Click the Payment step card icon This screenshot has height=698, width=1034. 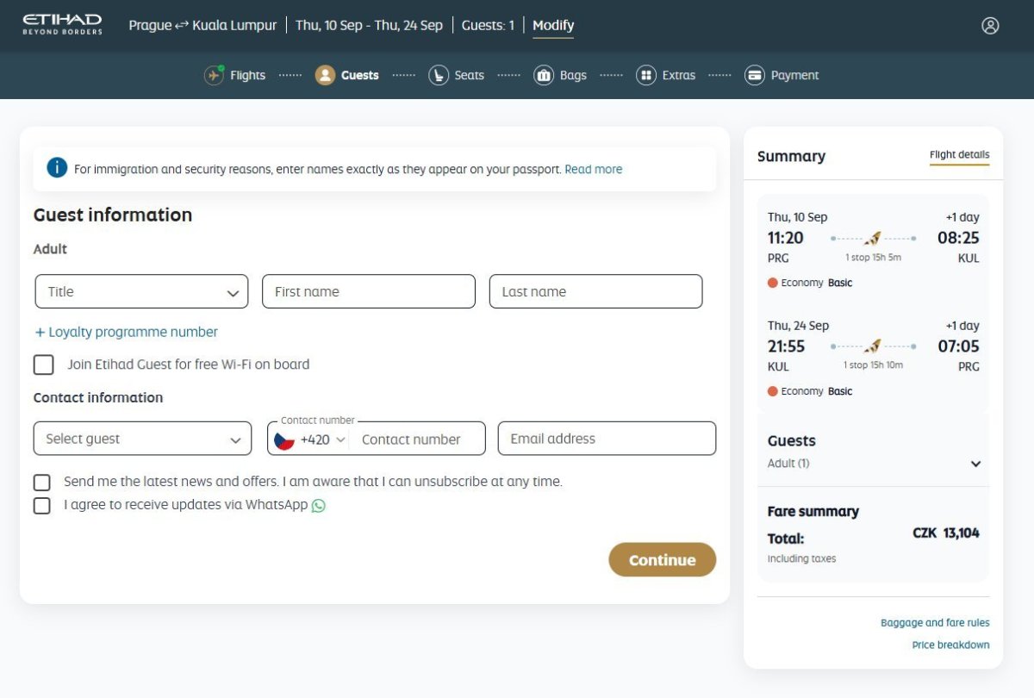pyautogui.click(x=755, y=75)
